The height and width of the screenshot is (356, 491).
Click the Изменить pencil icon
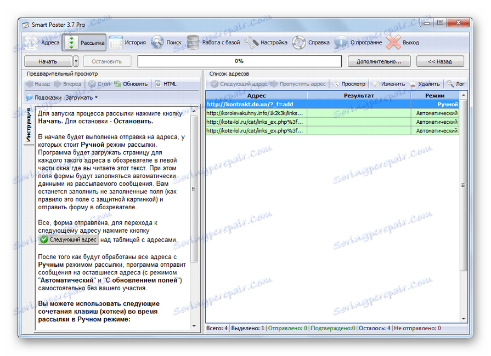375,84
